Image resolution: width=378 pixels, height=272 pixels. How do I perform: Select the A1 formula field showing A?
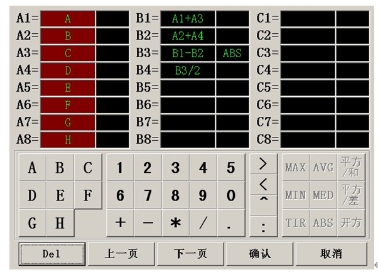coord(68,19)
